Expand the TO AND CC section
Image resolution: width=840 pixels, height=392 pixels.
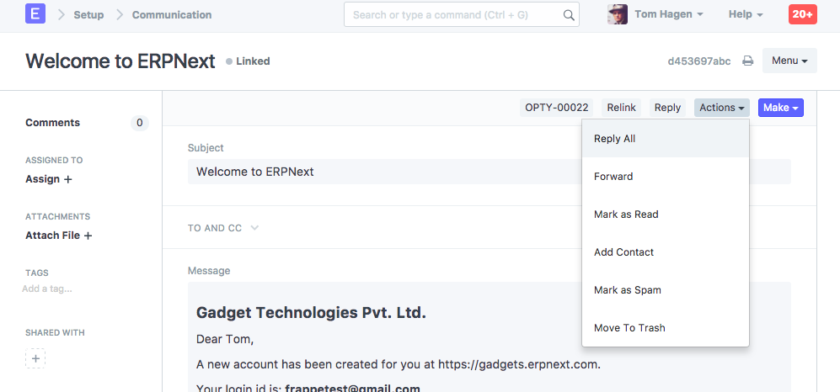coord(223,228)
